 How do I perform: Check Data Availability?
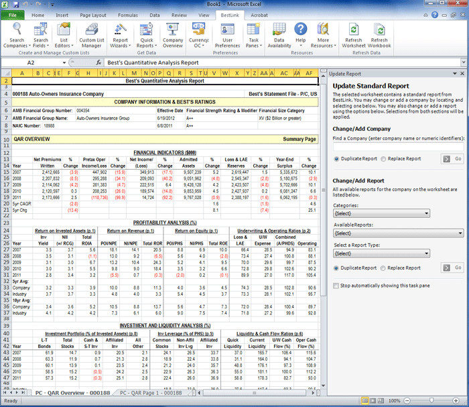click(x=279, y=36)
